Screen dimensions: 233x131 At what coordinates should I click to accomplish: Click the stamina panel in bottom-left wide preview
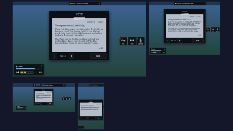point(21,108)
